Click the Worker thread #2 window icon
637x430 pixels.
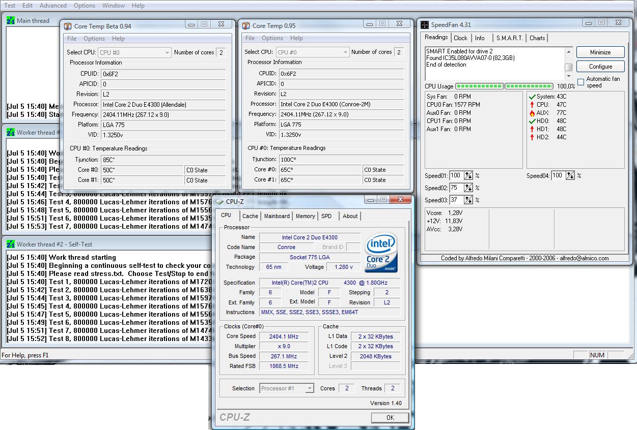click(x=10, y=244)
